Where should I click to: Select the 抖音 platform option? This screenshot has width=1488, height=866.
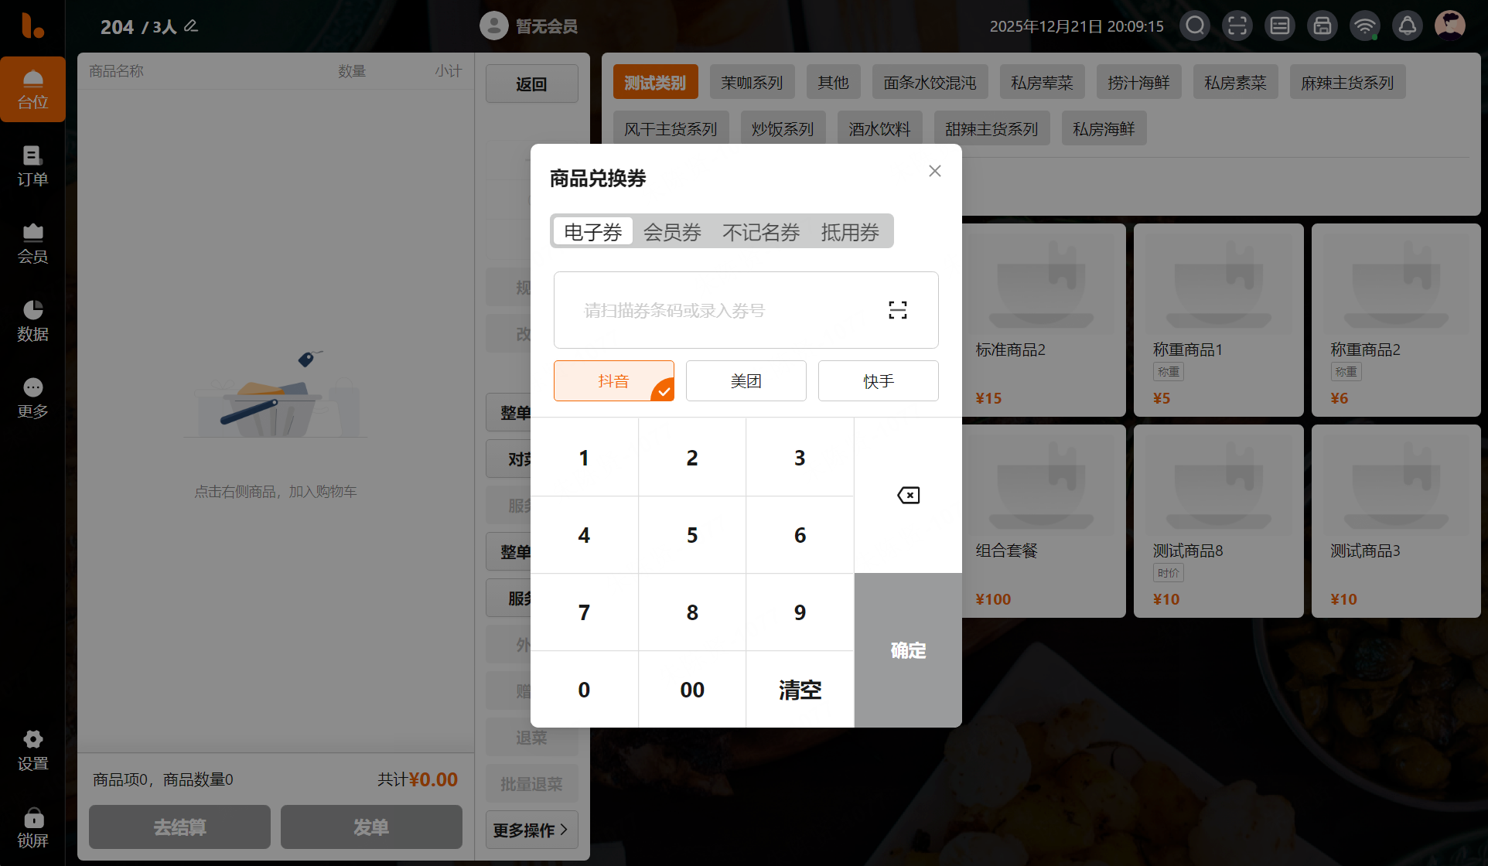pyautogui.click(x=613, y=380)
